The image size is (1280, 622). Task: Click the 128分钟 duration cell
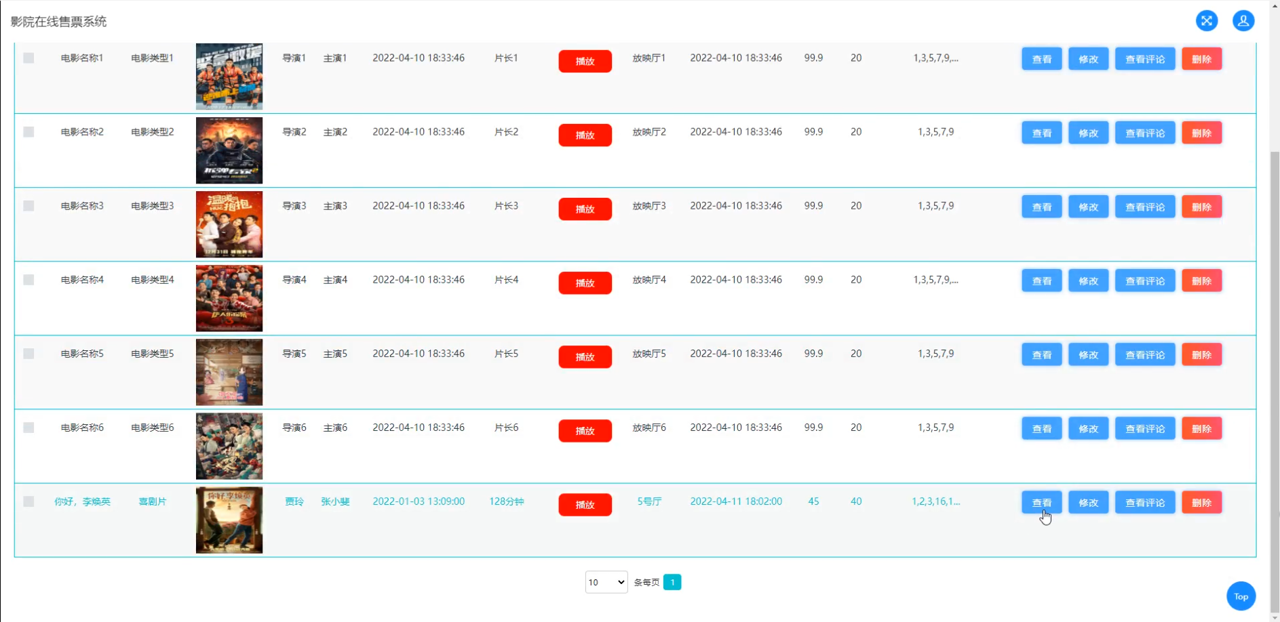point(507,501)
